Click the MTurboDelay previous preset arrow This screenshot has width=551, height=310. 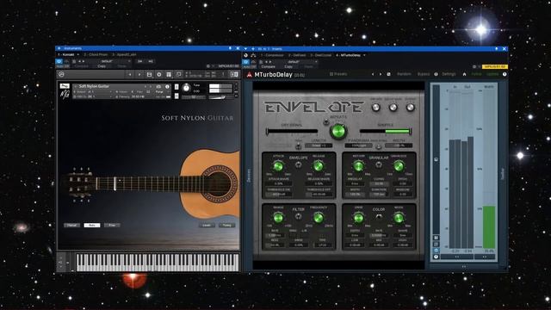pos(373,74)
